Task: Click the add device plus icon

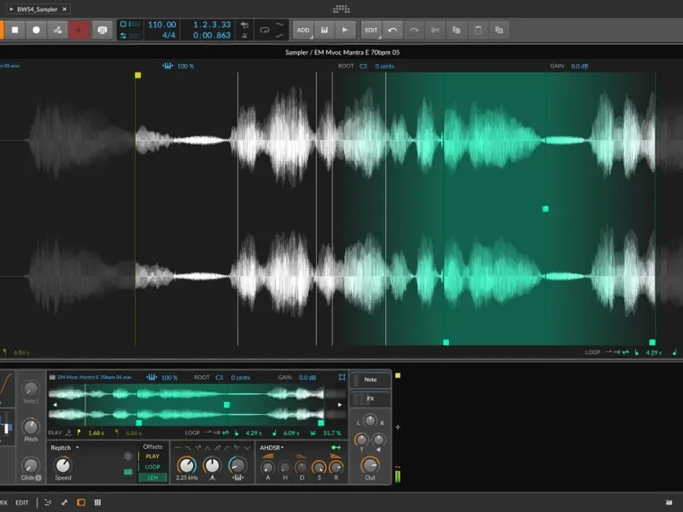Action: [398, 427]
